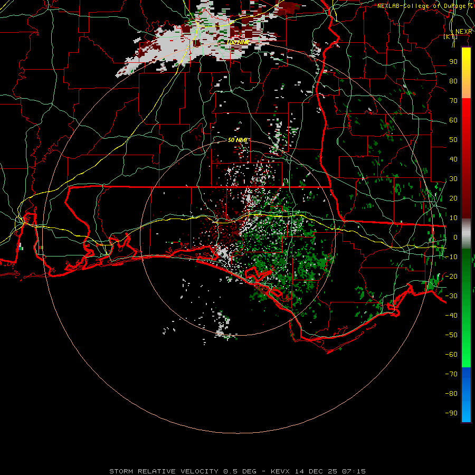Click the -60 value on velocity scale

pyautogui.click(x=451, y=355)
